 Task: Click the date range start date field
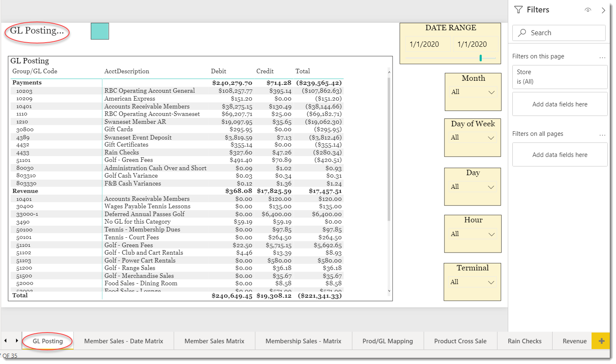[x=427, y=44]
